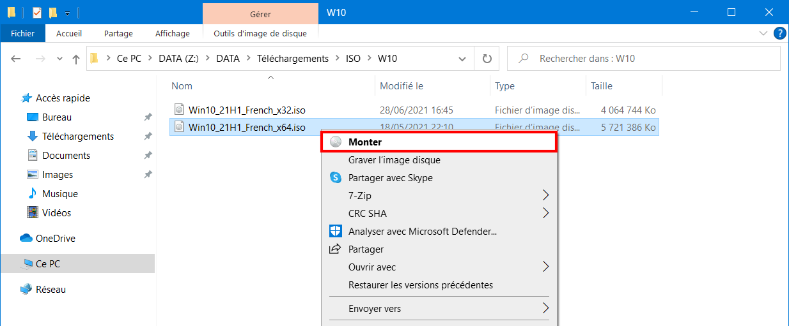
Task: Expand the ribbon with the chevron
Action: [x=763, y=34]
